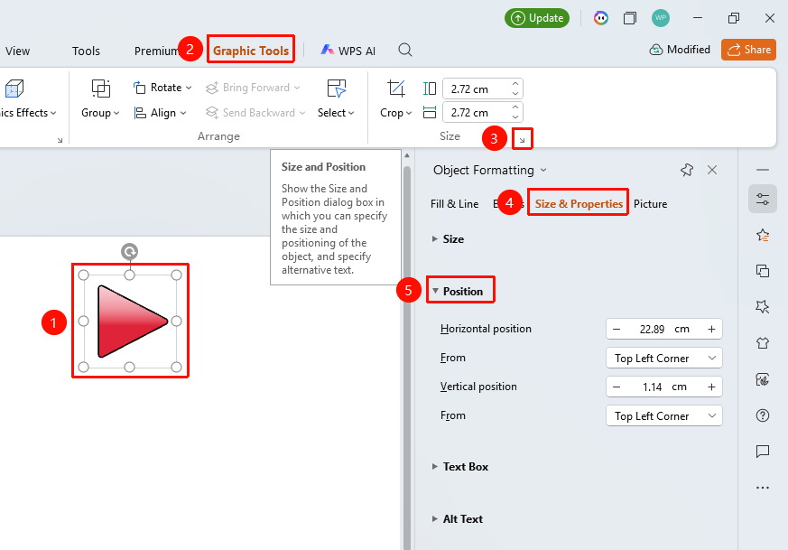Click the 3D cube effects icon

[x=14, y=89]
